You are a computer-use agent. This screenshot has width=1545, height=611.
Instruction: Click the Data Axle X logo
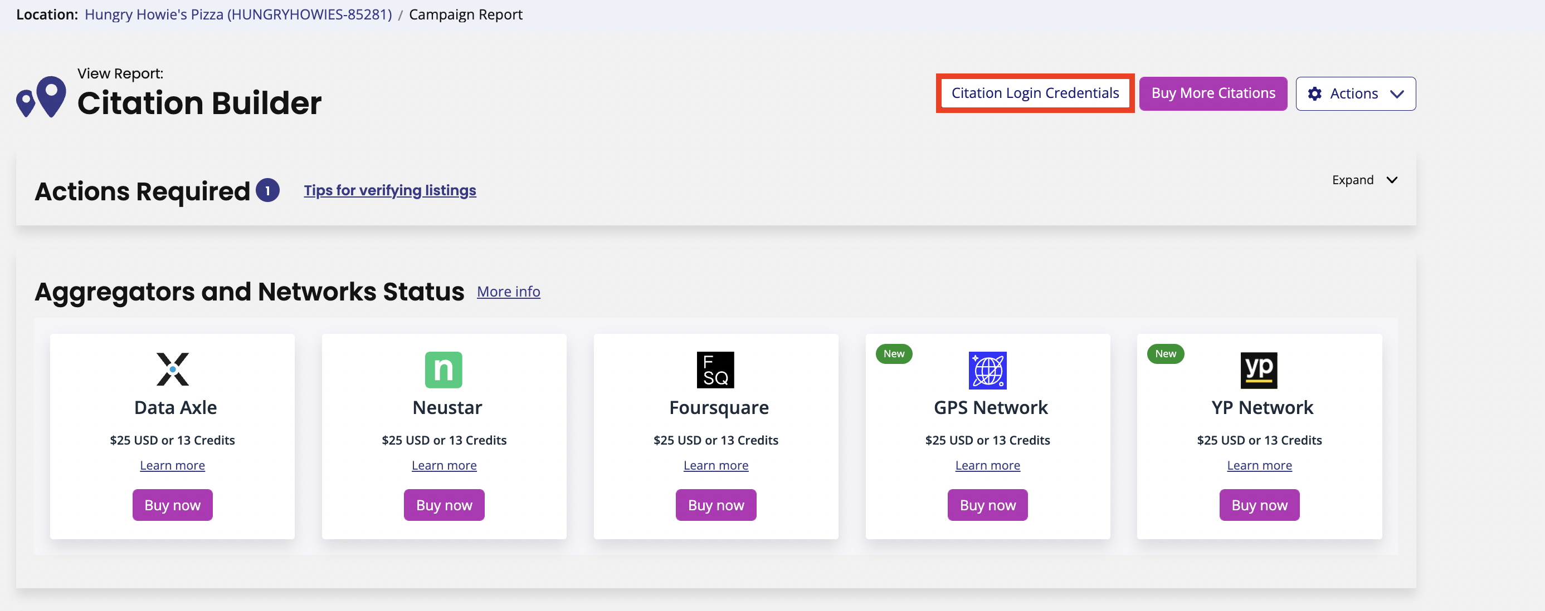pyautogui.click(x=173, y=369)
